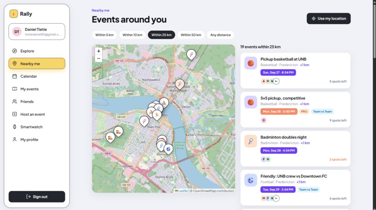The height and width of the screenshot is (210, 376).
Task: Select the Within 50 km filter
Action: [x=191, y=35]
